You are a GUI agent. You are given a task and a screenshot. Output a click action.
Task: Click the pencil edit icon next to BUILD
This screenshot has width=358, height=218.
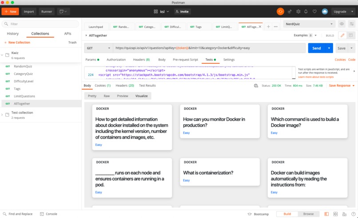point(342,35)
